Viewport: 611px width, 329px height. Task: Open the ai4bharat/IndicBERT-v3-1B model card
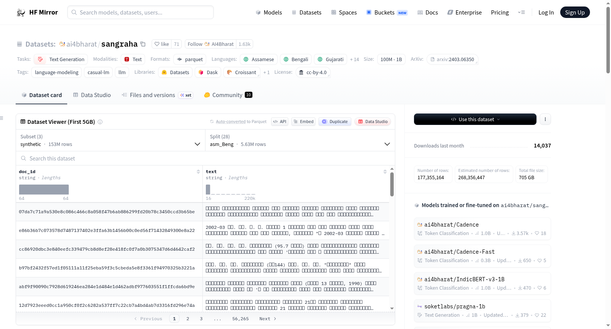[482, 284]
